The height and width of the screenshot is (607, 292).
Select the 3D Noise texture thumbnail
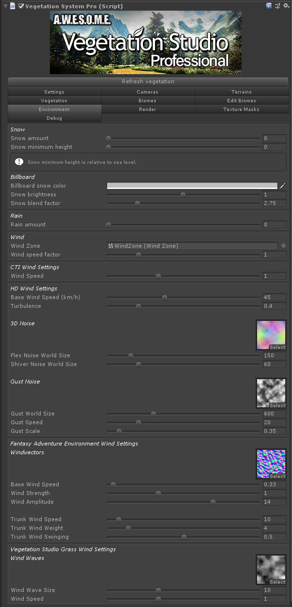tap(271, 335)
